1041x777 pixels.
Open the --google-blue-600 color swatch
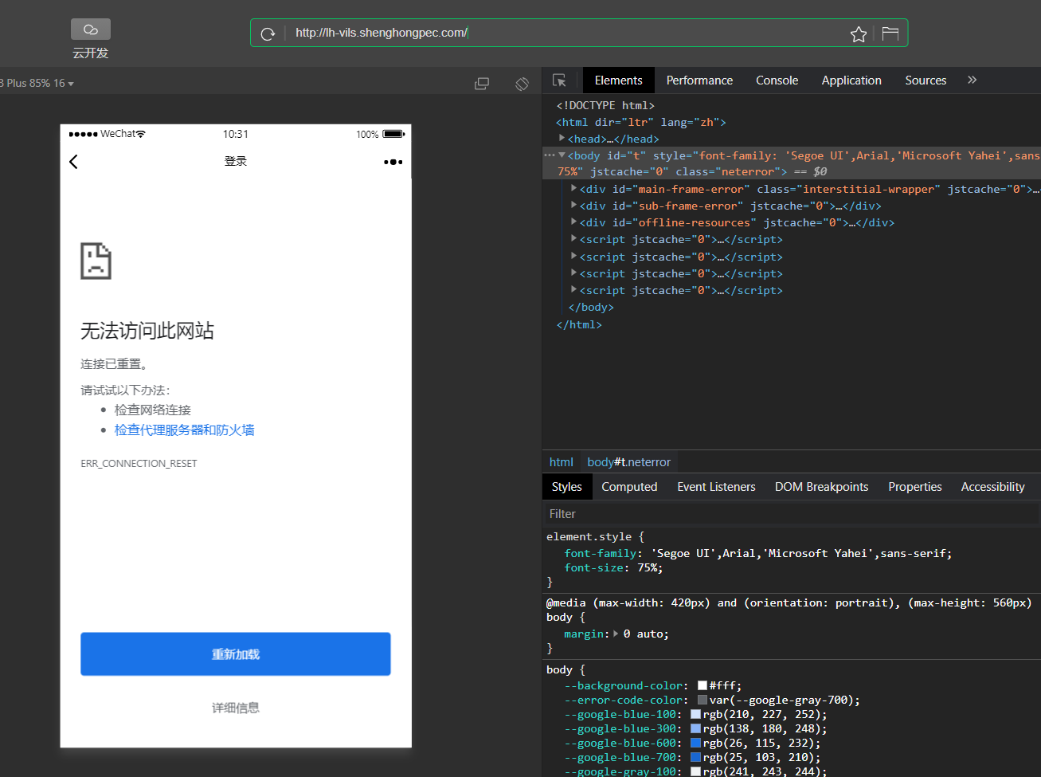tap(695, 744)
